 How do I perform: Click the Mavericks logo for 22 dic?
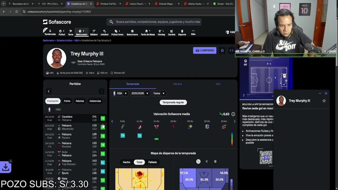207,127
